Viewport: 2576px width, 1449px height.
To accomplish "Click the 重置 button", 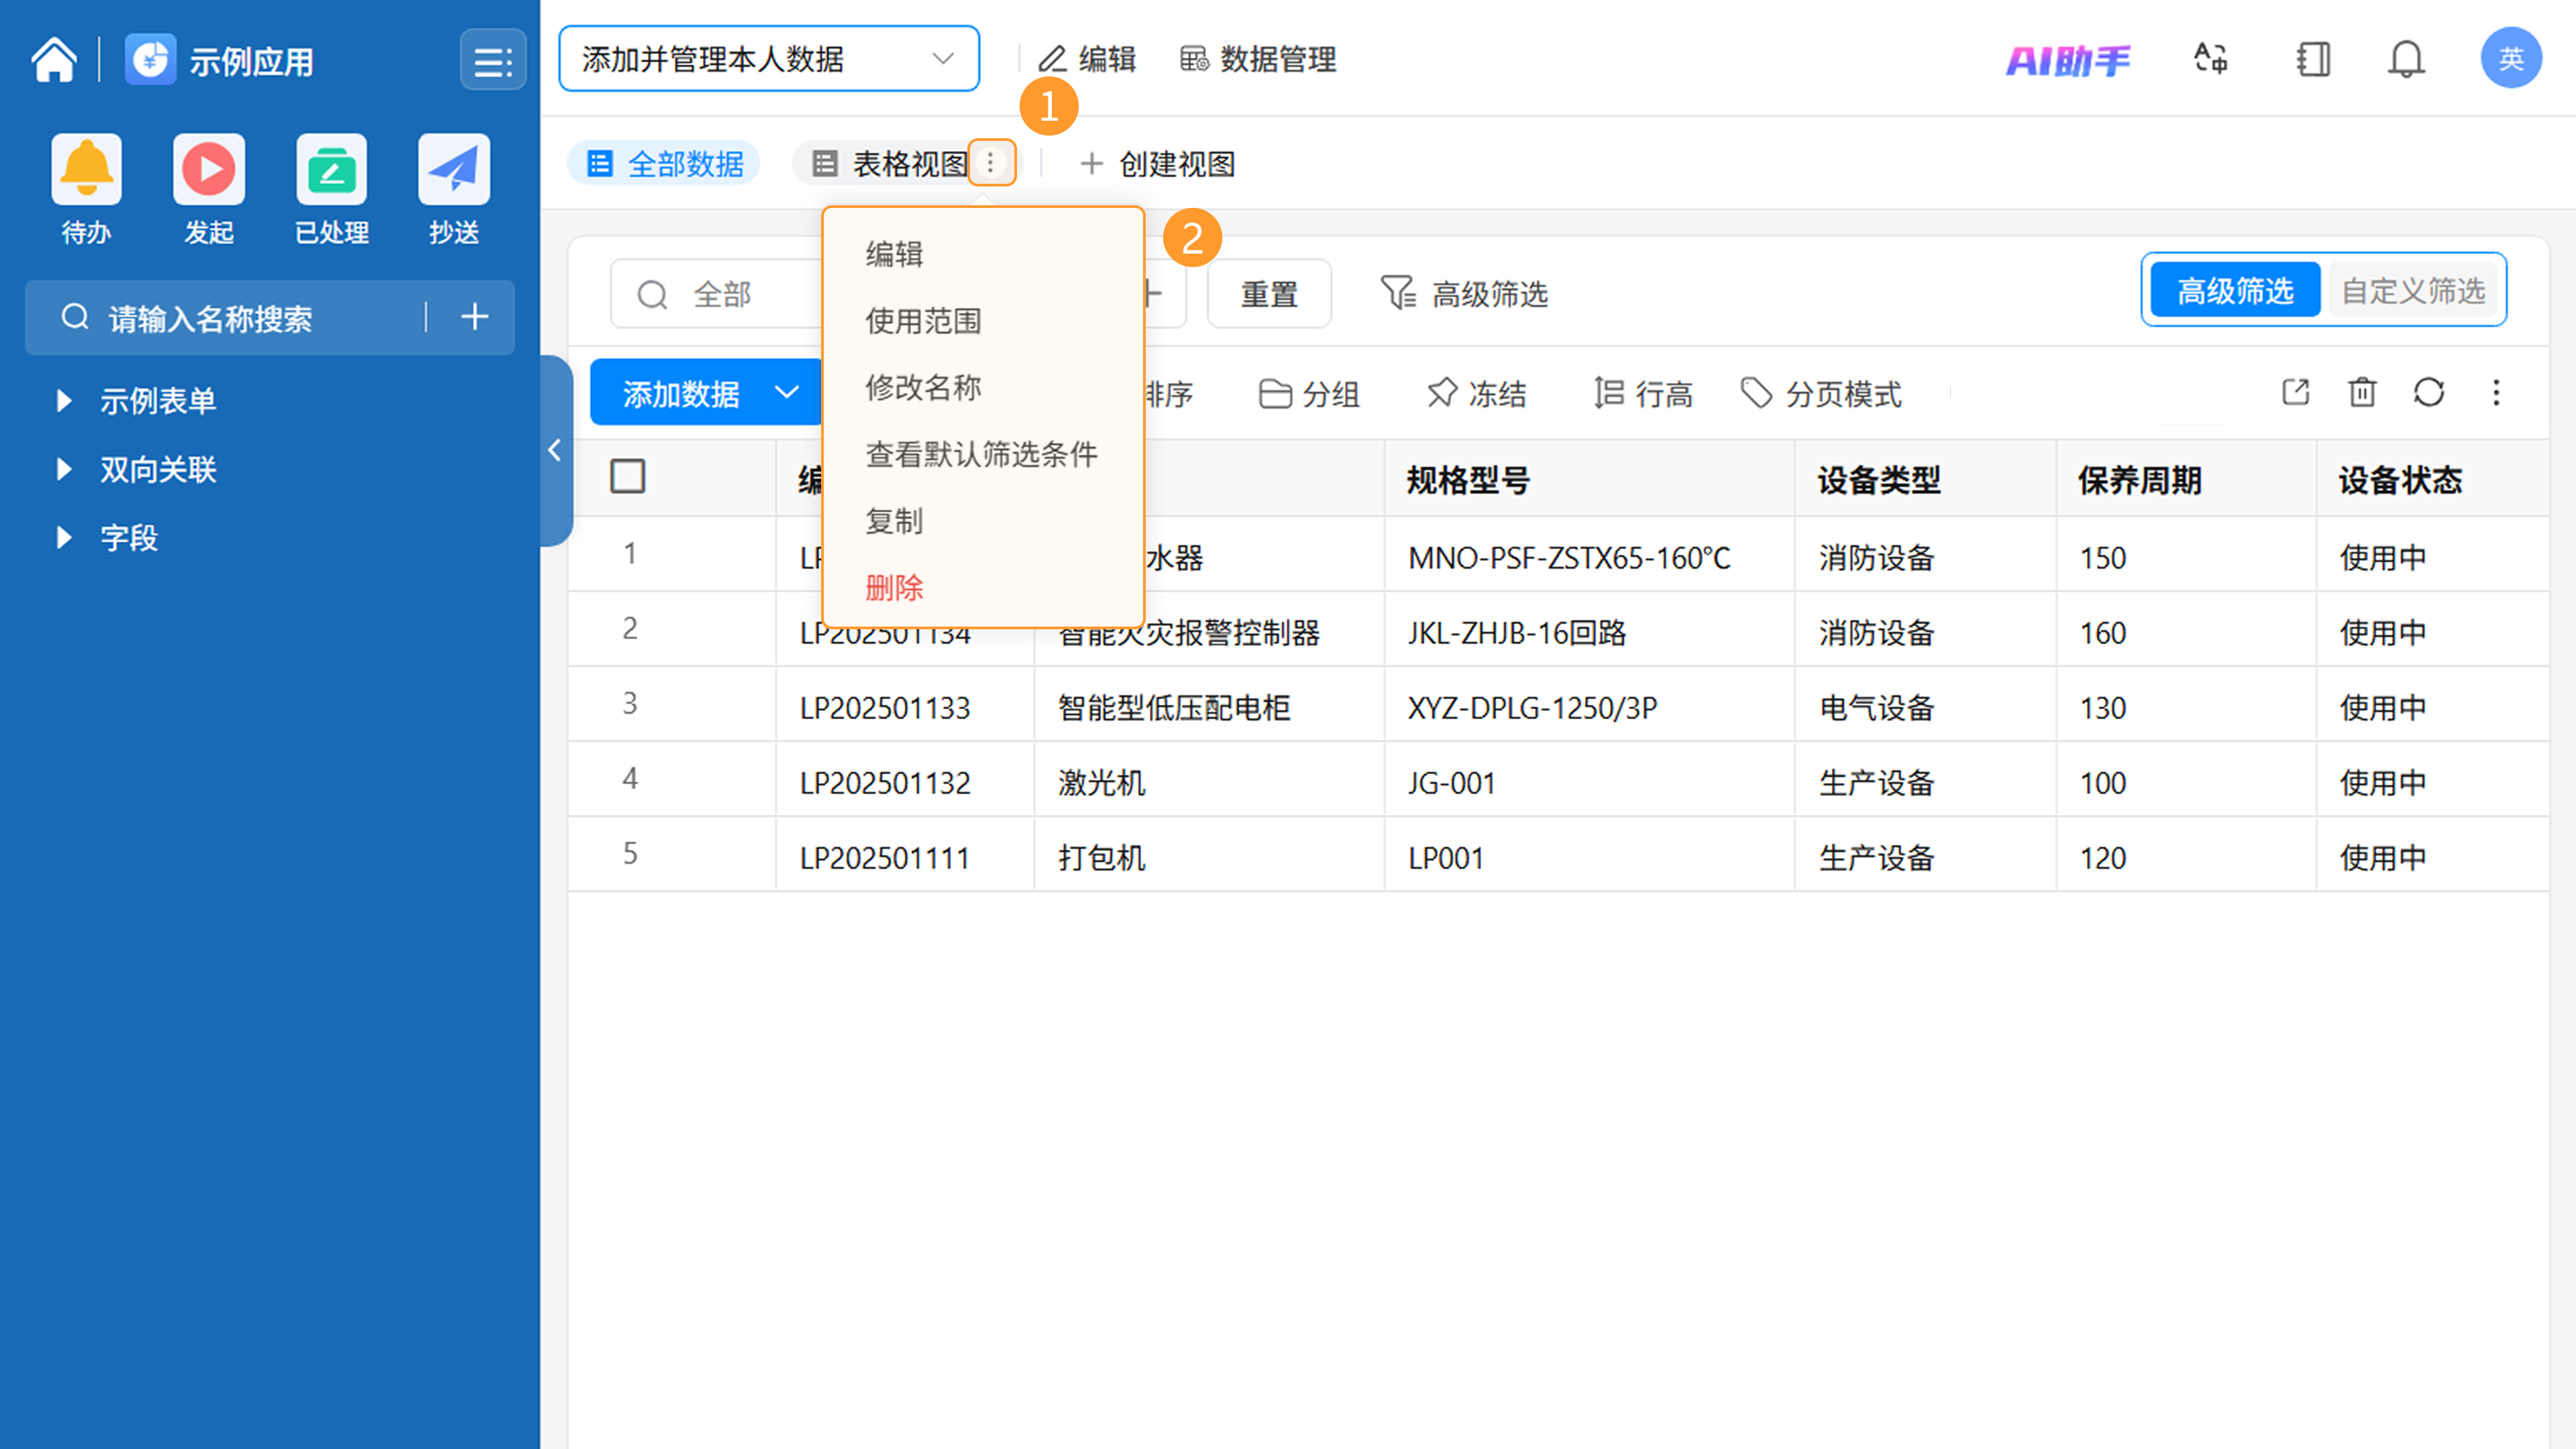I will [x=1268, y=294].
